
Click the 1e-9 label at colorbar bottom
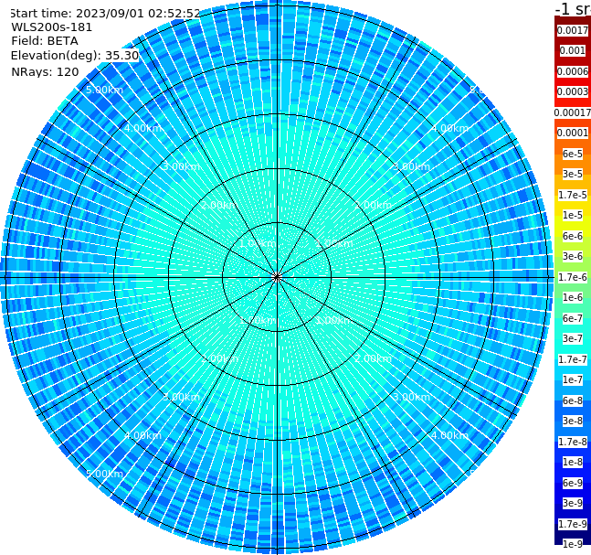click(573, 544)
